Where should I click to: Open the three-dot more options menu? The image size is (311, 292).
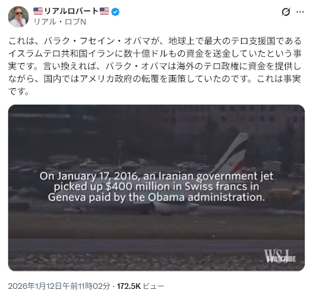pyautogui.click(x=300, y=12)
